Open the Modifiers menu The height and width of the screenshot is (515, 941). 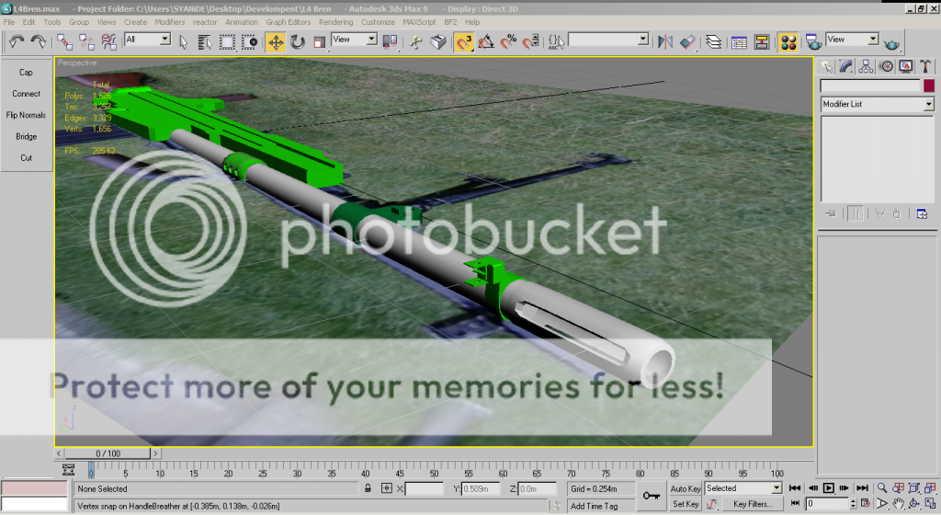coord(169,22)
